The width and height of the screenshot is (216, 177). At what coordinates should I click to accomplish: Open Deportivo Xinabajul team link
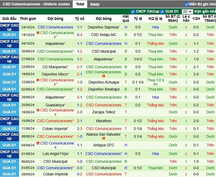pos(104,89)
